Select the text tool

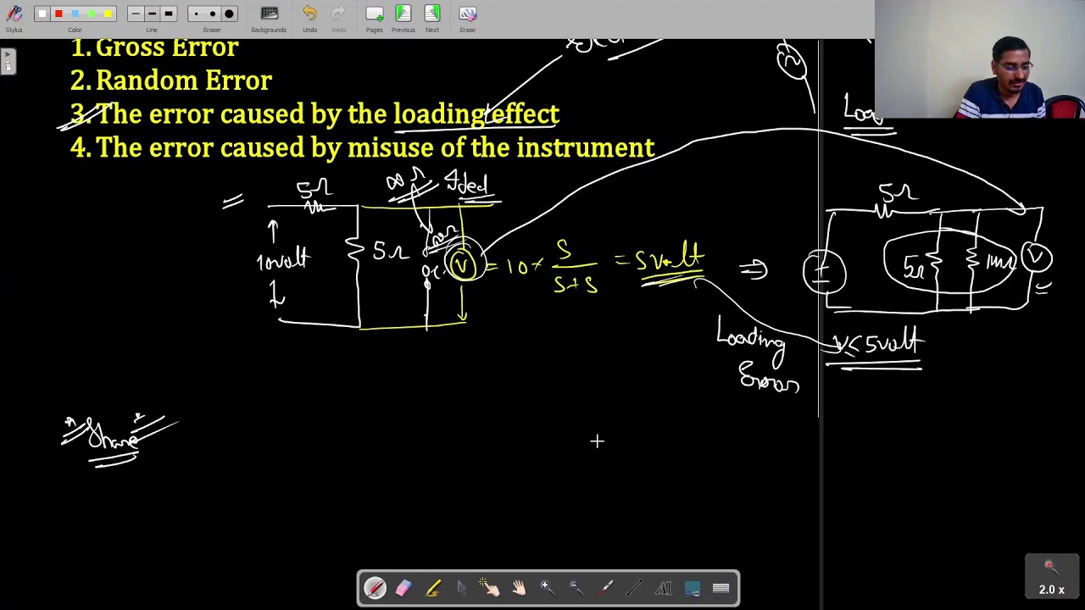click(663, 588)
